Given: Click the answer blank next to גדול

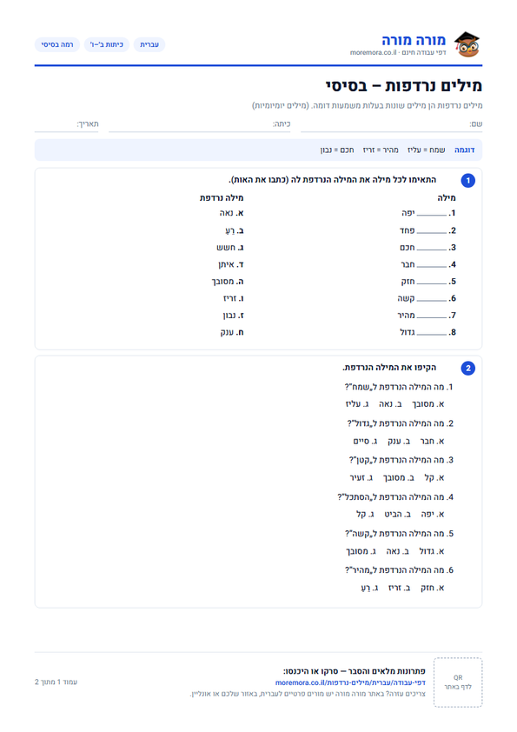Looking at the screenshot, I should 432,334.
